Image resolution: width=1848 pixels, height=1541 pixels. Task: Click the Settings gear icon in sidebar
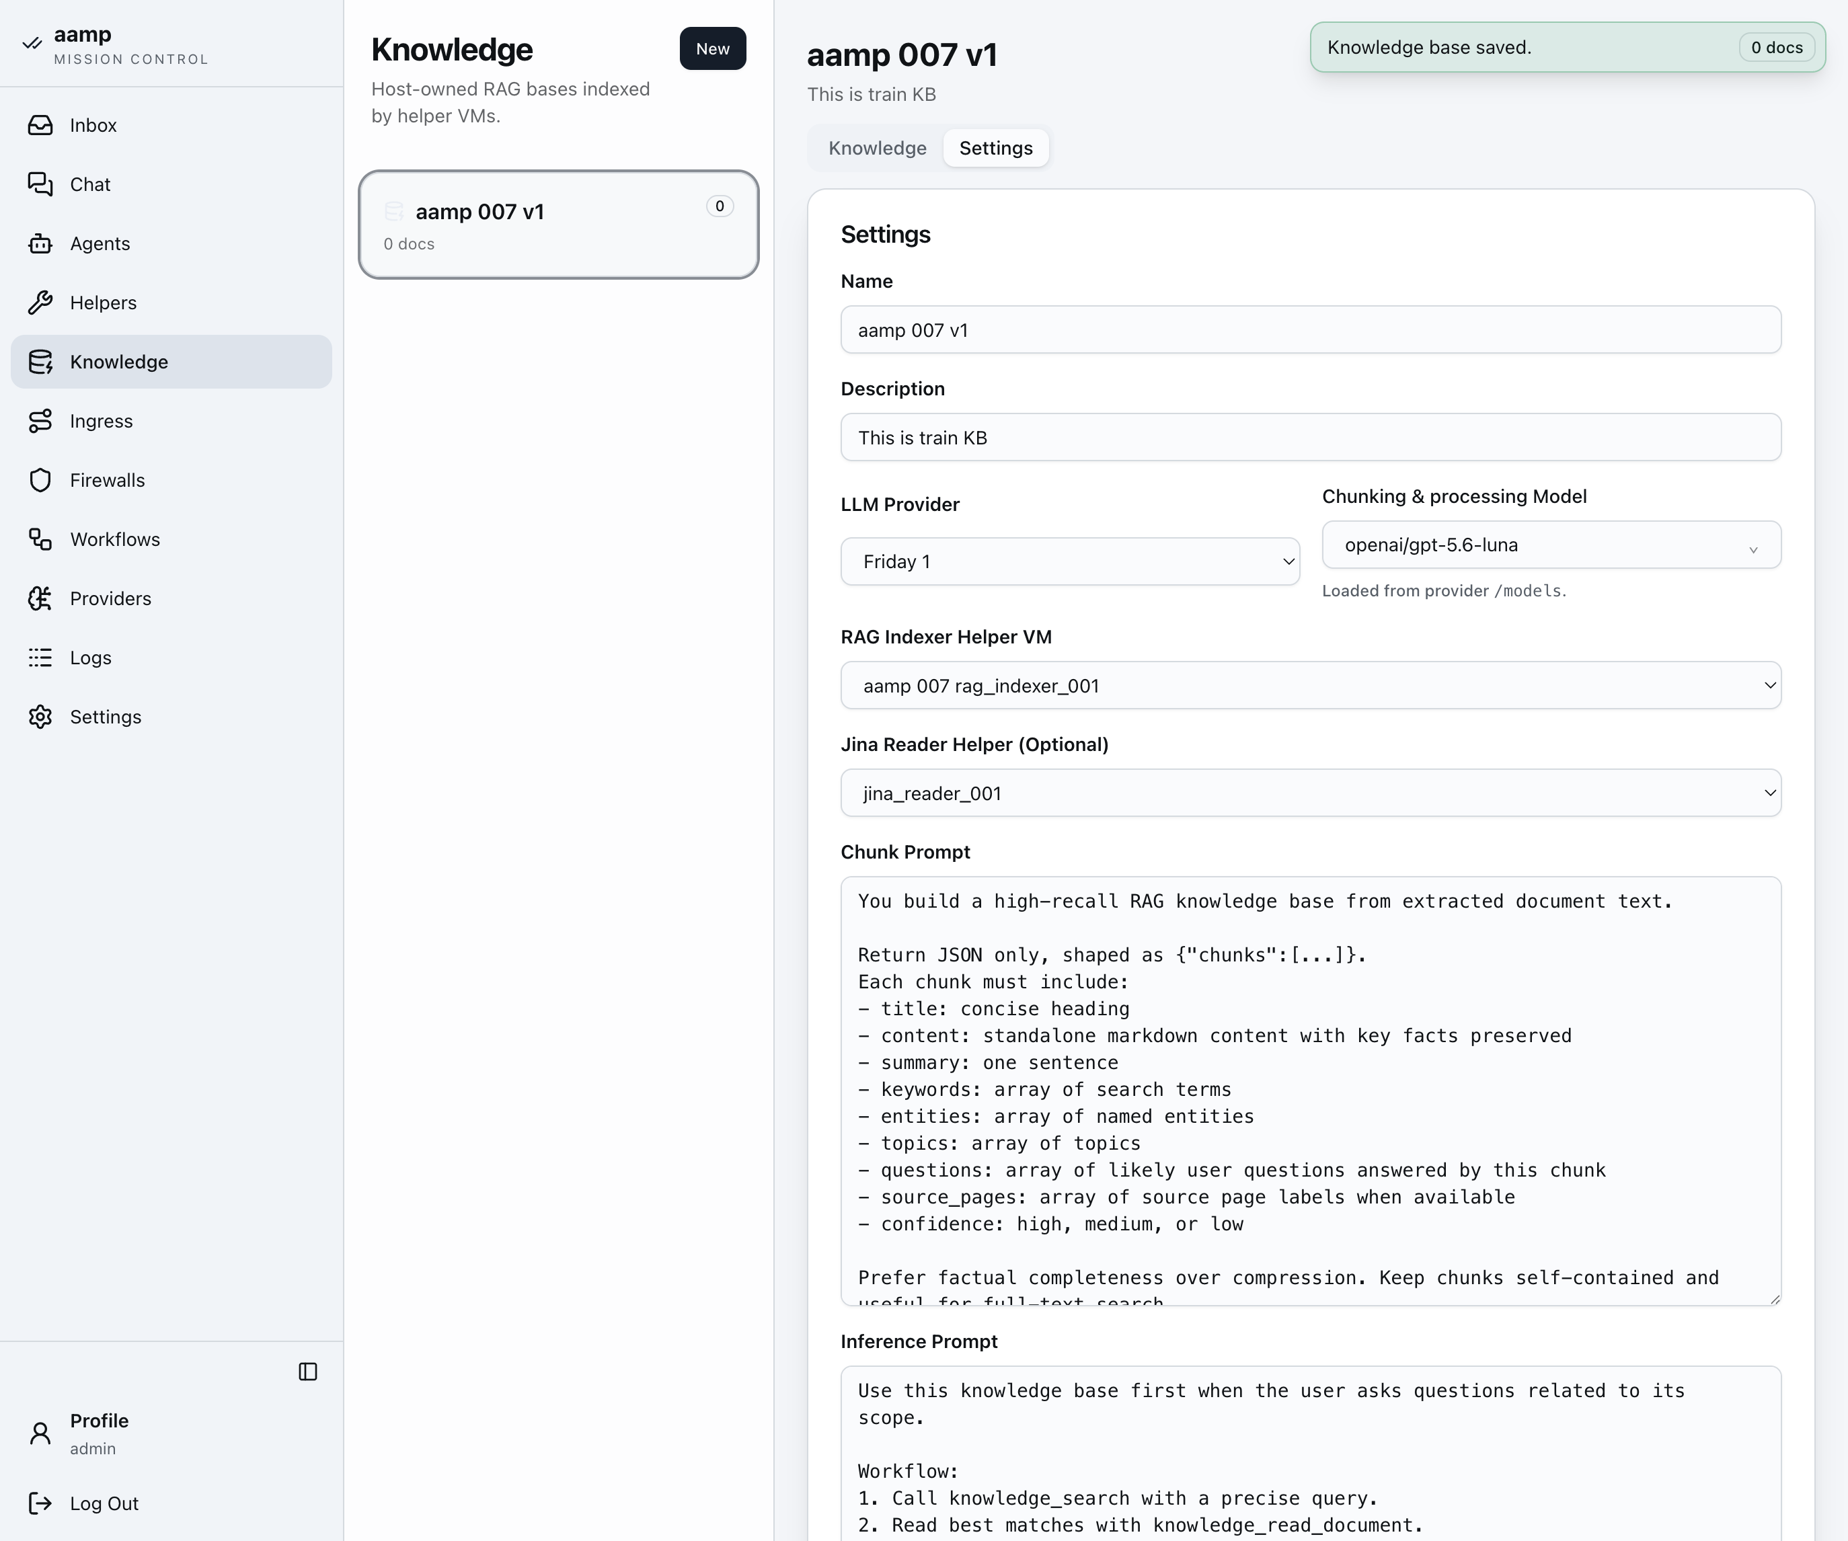coord(40,717)
